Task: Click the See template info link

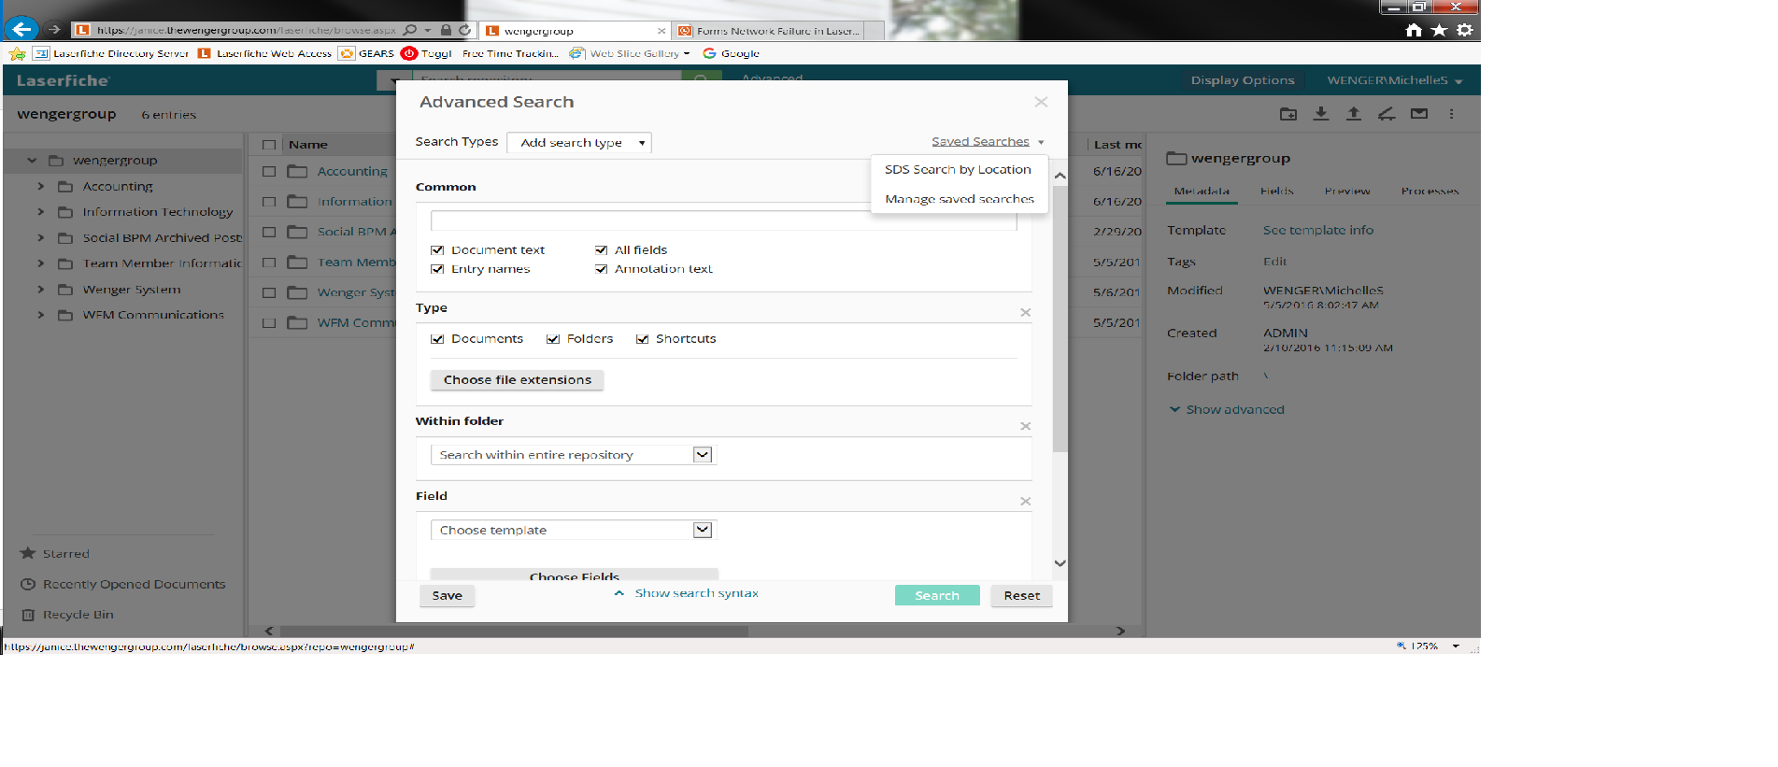Action: 1317,230
